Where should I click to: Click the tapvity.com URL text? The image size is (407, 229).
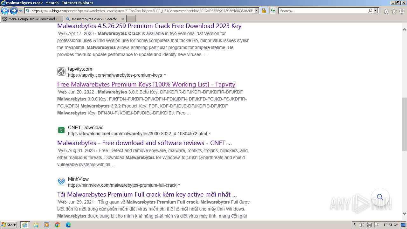click(115, 75)
